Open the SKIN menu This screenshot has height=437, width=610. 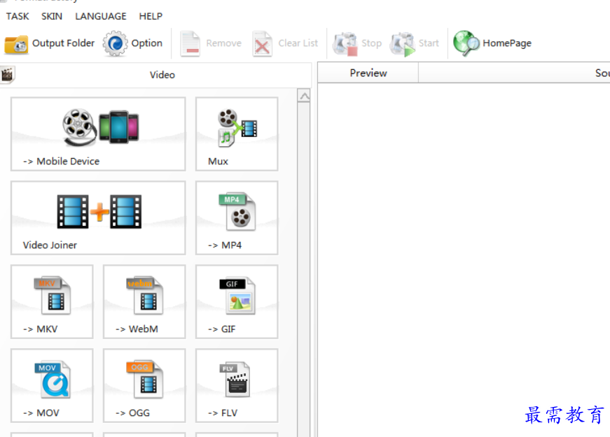click(52, 16)
